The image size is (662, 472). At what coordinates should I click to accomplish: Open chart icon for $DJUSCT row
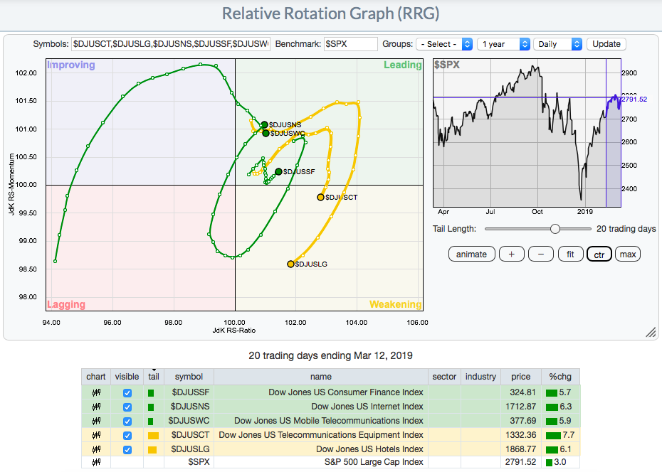pos(95,435)
